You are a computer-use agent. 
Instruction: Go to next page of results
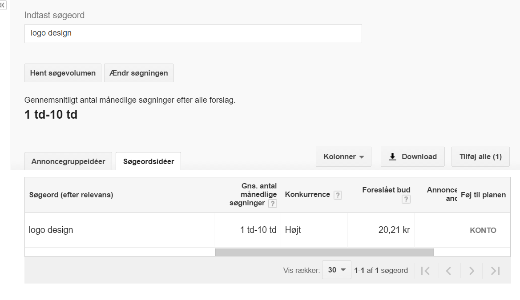[472, 270]
